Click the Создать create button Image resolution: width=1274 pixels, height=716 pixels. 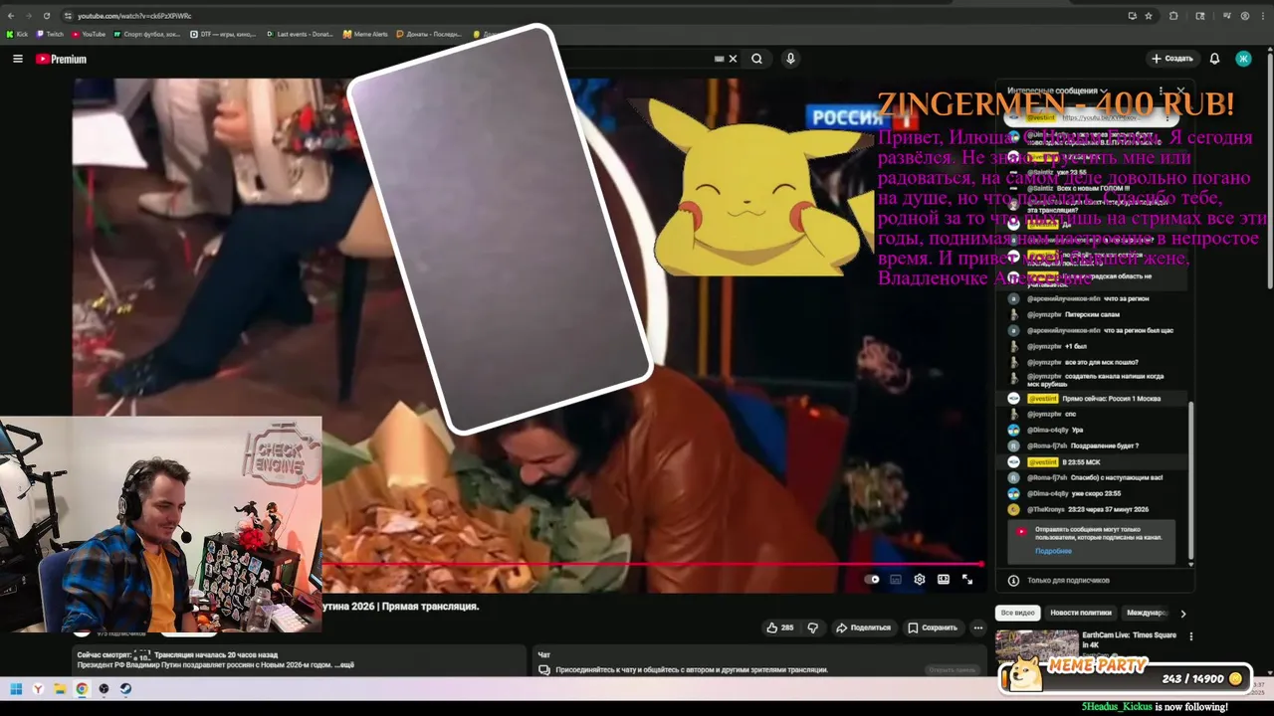1171,59
